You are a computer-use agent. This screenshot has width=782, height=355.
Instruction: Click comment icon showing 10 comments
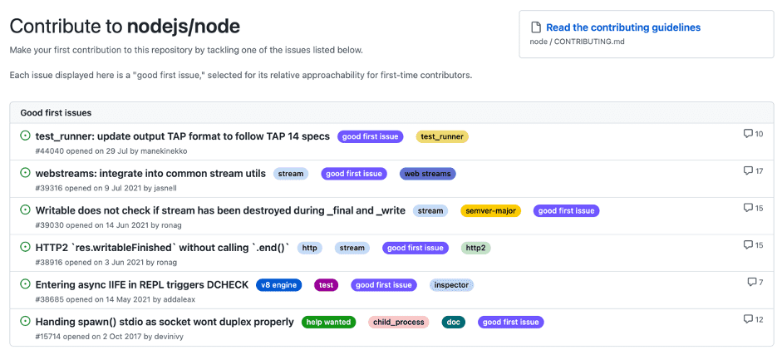tap(748, 134)
